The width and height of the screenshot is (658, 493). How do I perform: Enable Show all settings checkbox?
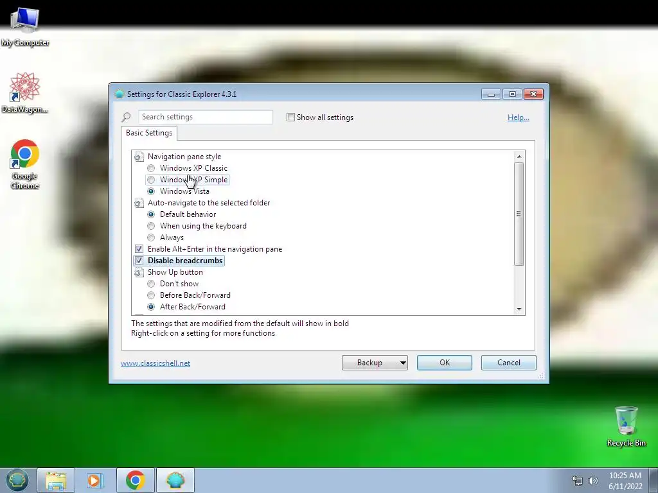(x=290, y=117)
